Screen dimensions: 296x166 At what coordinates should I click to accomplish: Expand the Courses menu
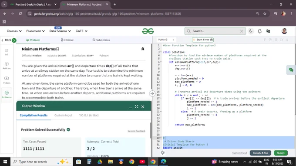pos(14,31)
